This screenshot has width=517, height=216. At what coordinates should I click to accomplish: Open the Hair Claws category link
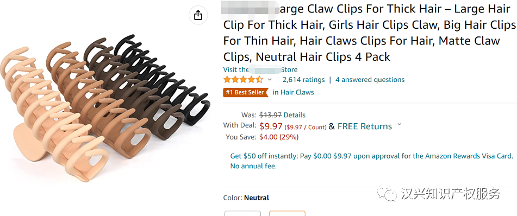(x=293, y=92)
